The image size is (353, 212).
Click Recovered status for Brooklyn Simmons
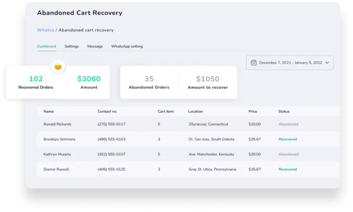coord(288,139)
